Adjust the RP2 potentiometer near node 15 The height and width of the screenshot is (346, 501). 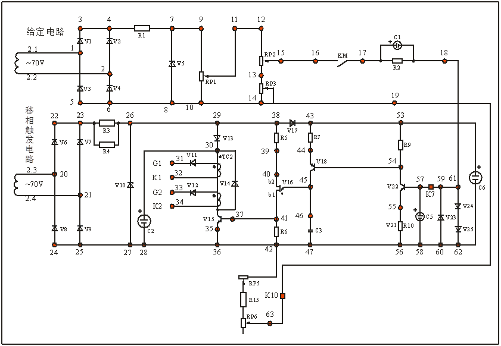click(x=262, y=60)
